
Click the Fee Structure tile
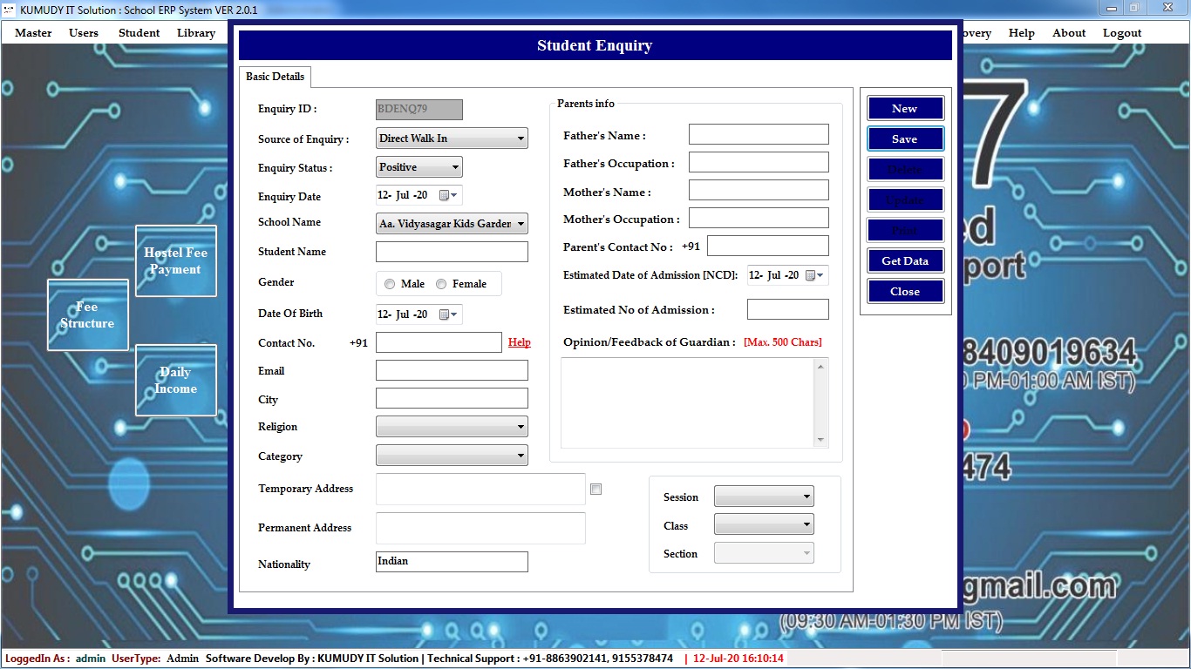point(87,314)
